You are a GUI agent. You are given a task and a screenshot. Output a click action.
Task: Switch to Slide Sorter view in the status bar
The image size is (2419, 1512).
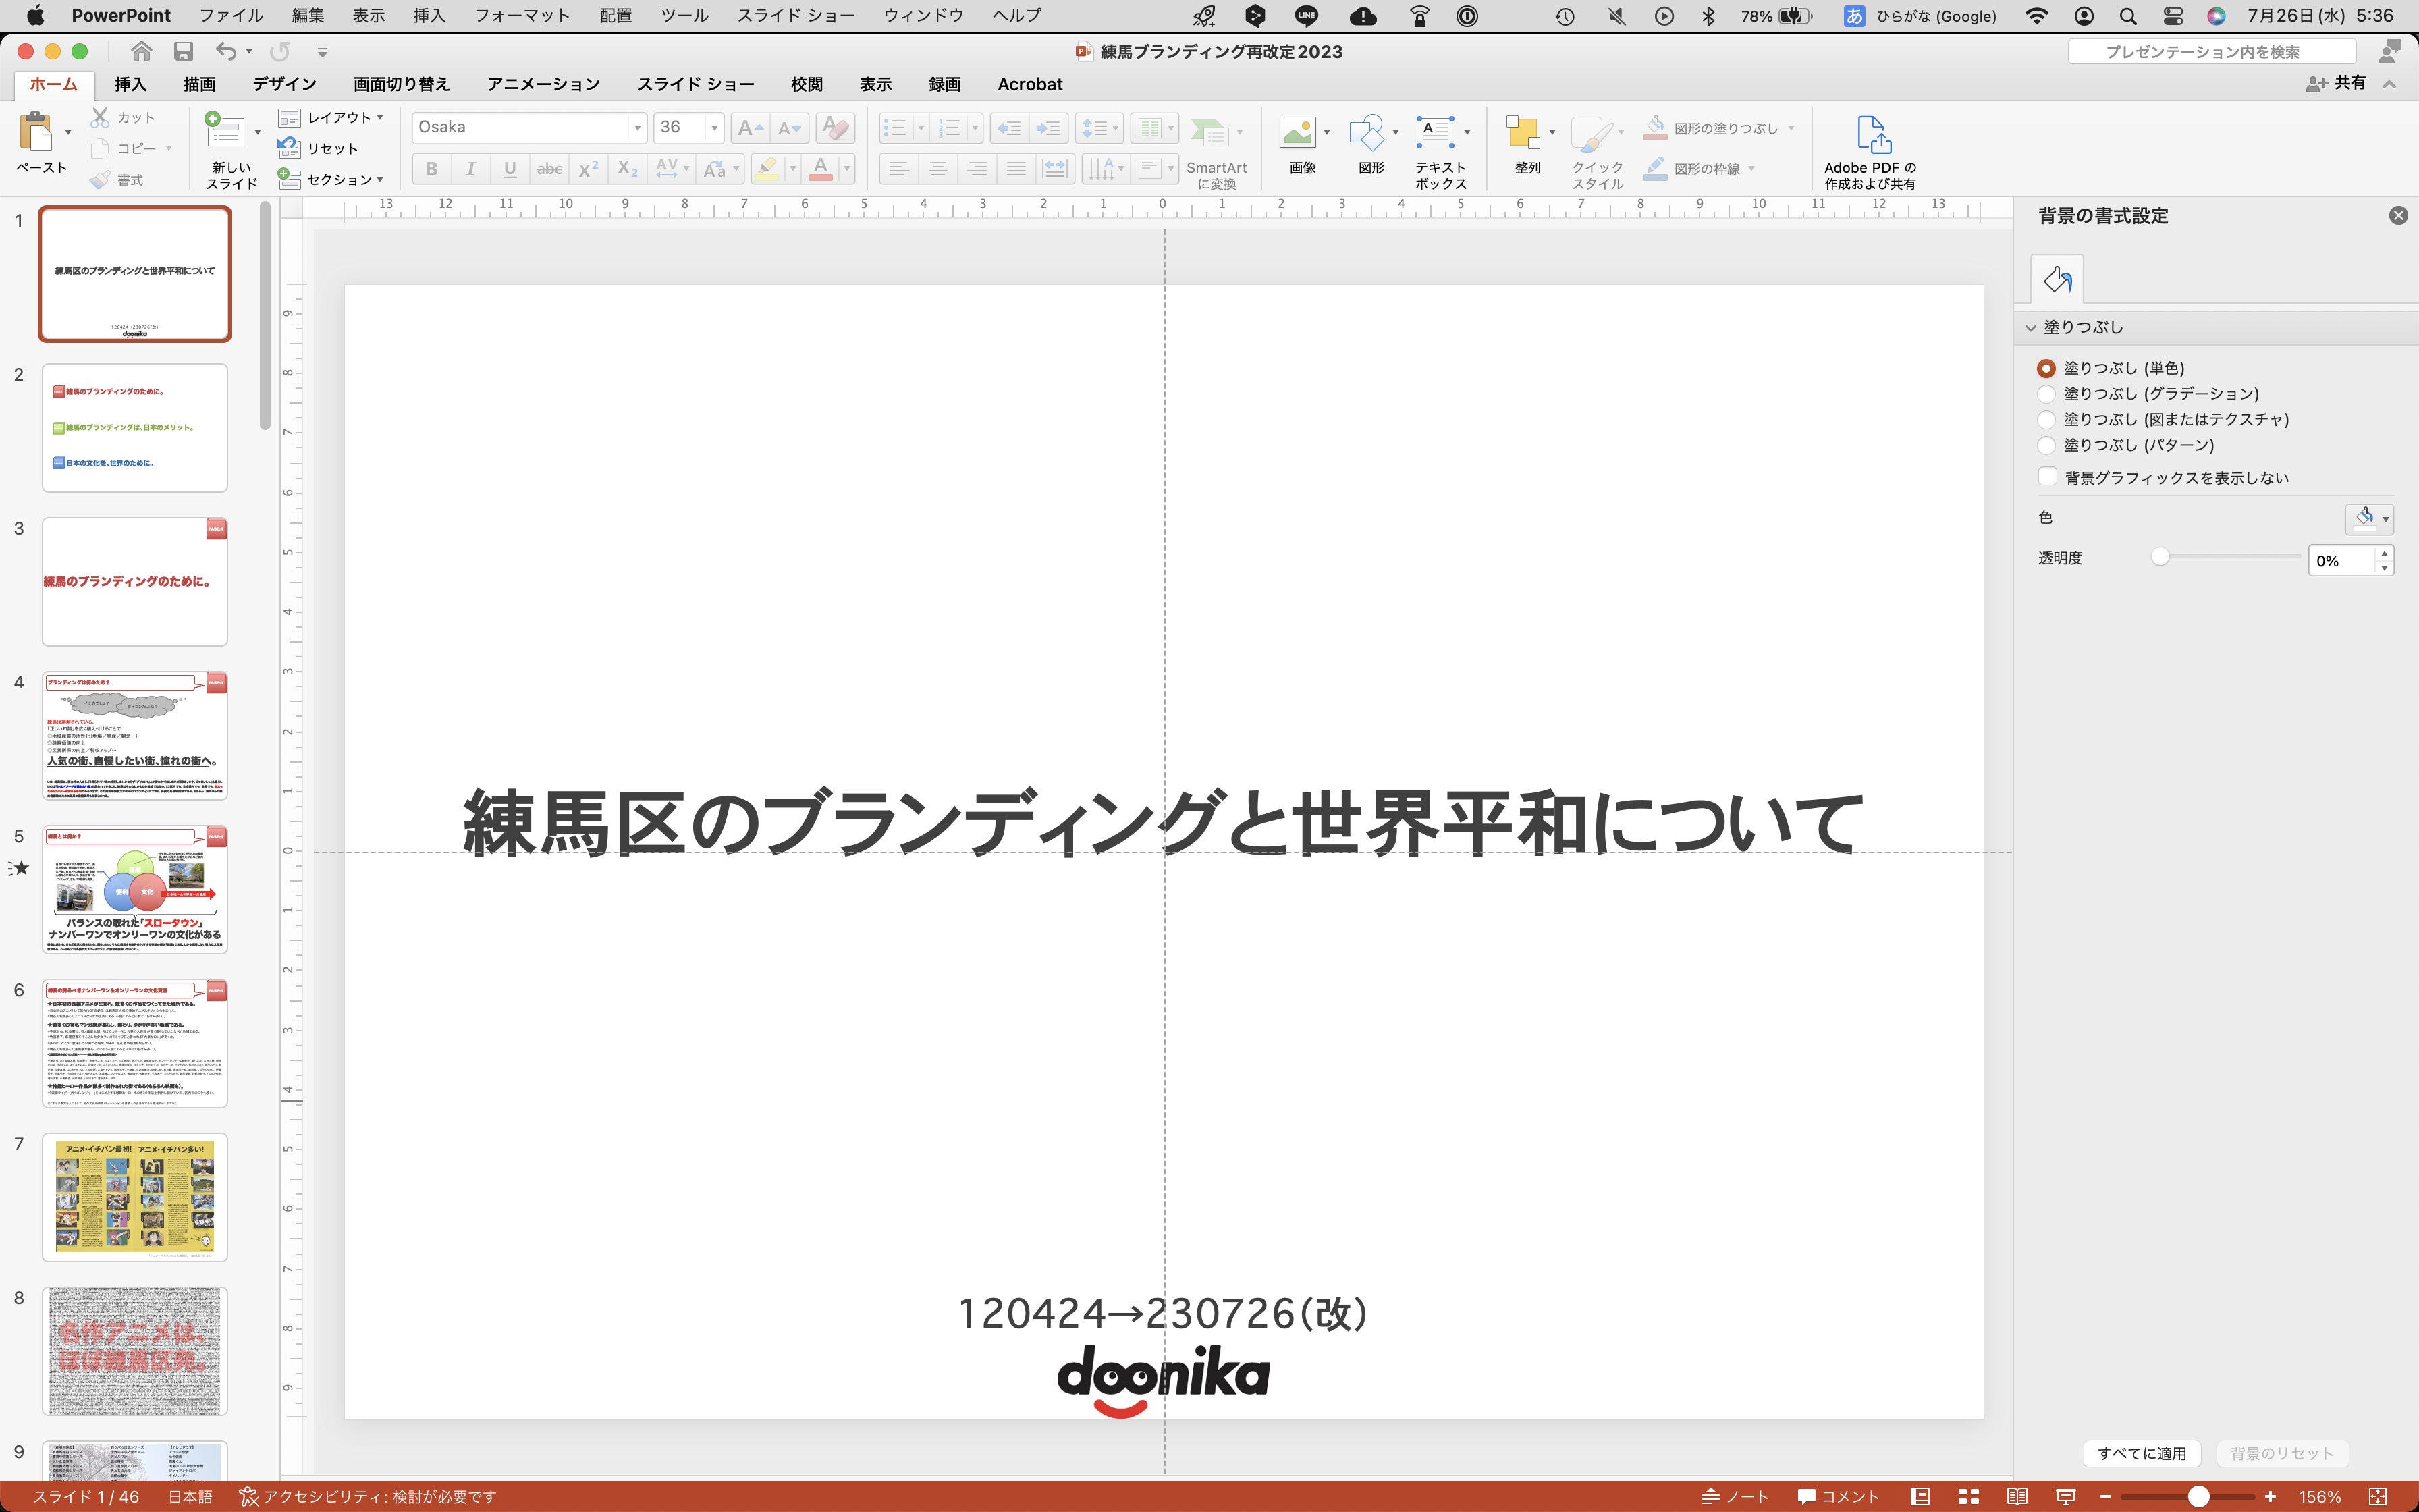click(1968, 1496)
